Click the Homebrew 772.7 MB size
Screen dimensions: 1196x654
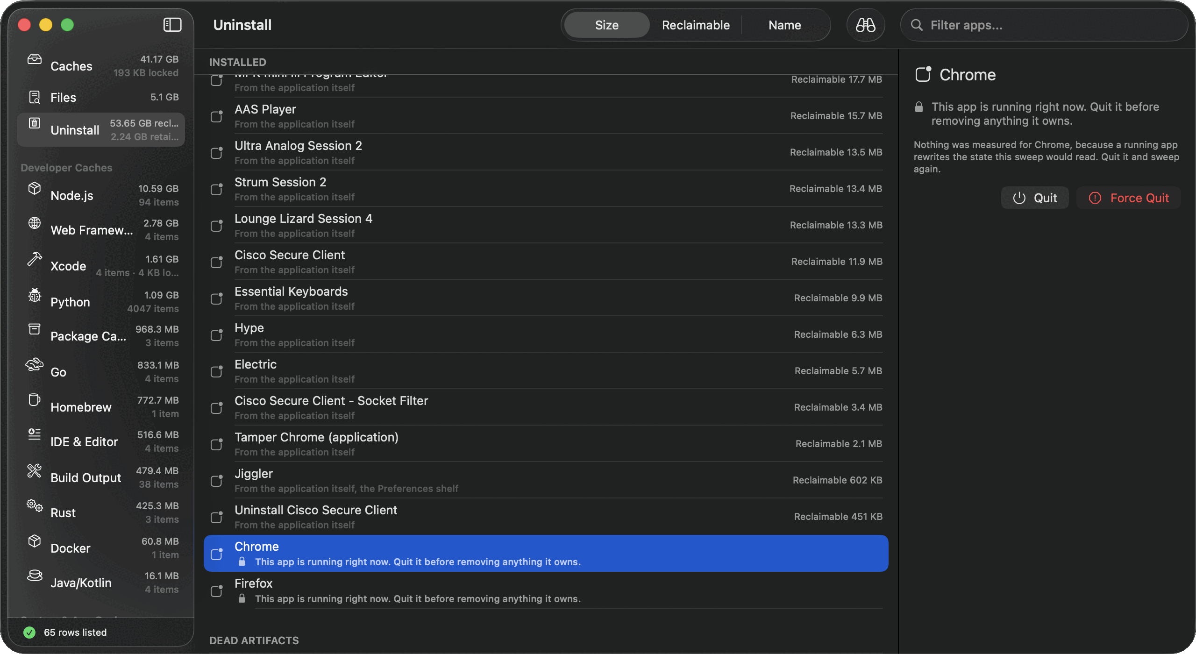point(158,400)
